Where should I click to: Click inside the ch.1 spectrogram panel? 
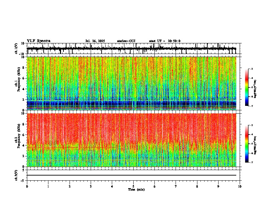tap(132, 83)
